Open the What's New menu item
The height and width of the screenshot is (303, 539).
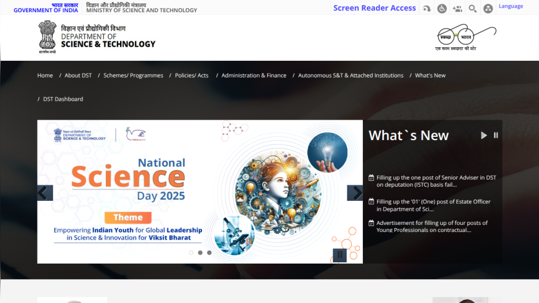(x=430, y=76)
